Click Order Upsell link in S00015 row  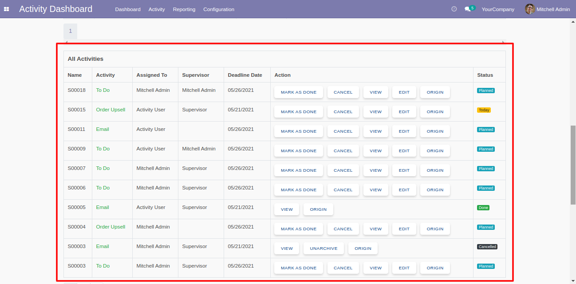click(x=111, y=110)
